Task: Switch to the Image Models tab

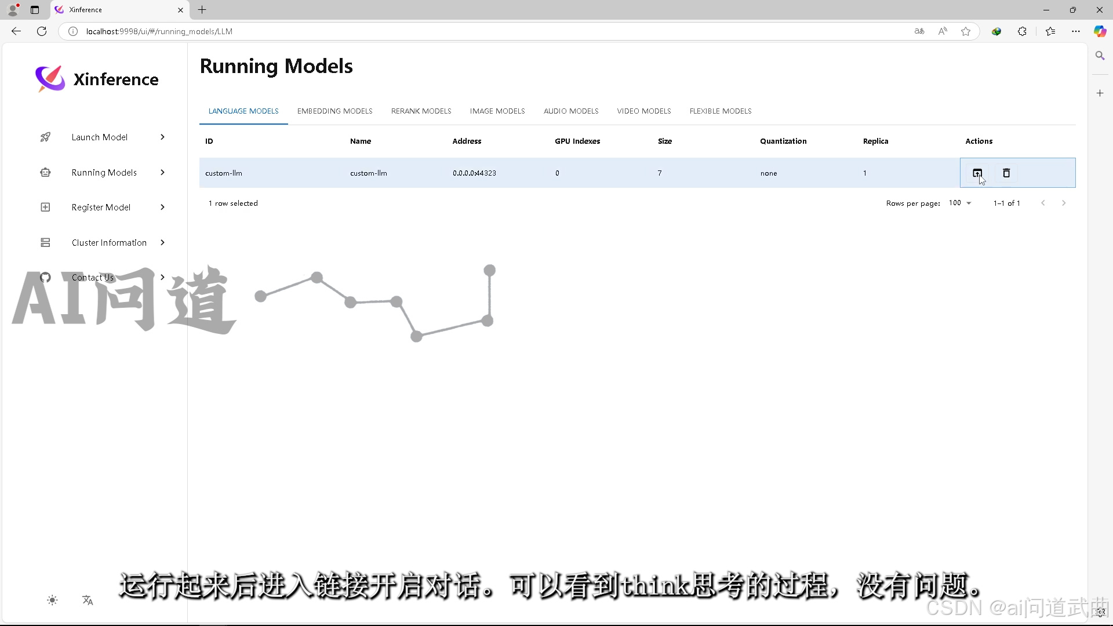Action: (x=497, y=111)
